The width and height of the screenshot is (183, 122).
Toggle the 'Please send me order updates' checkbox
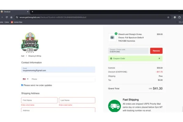(x=22, y=85)
